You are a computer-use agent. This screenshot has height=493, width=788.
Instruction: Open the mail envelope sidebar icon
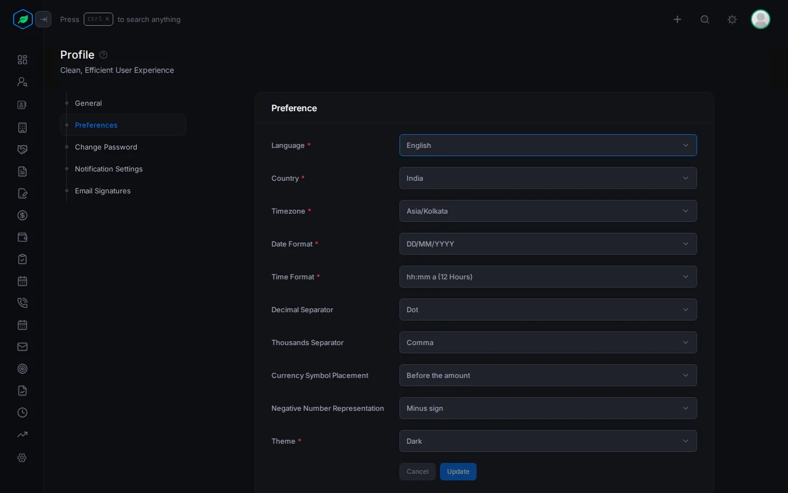point(22,347)
